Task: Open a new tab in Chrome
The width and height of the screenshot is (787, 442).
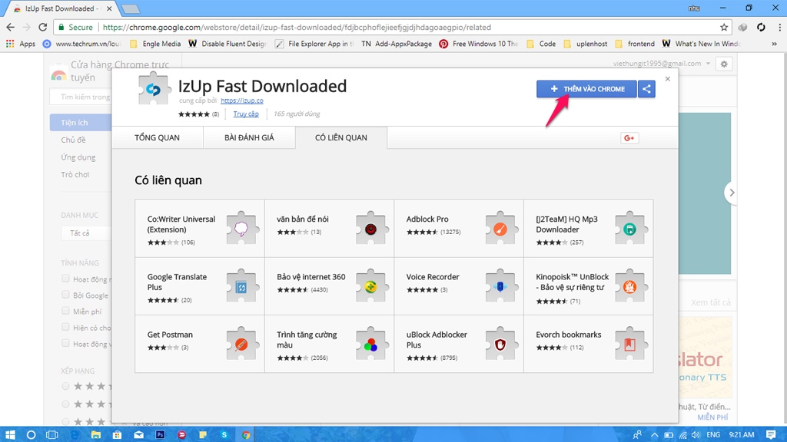Action: pyautogui.click(x=131, y=8)
